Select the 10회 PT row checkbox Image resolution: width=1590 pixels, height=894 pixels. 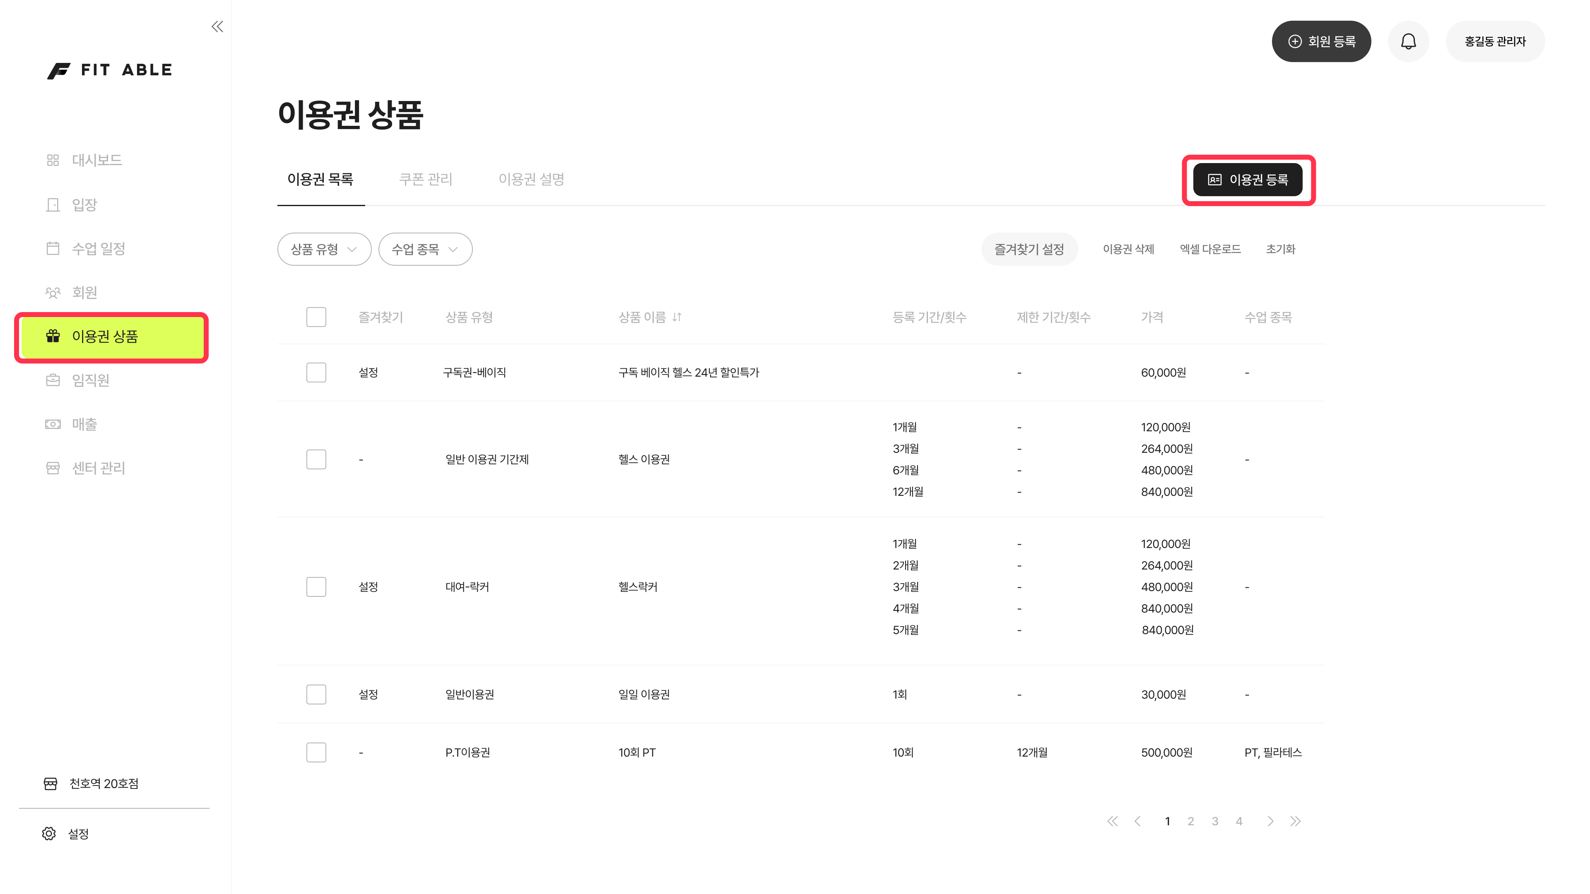click(316, 752)
